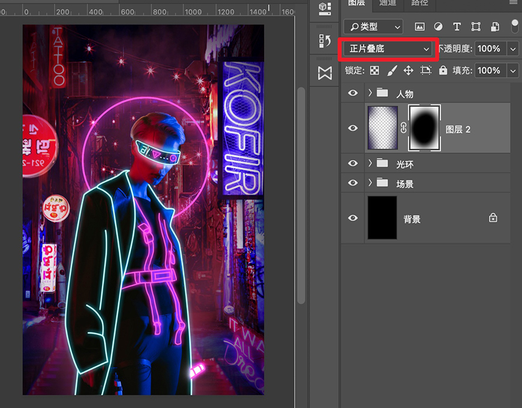Click the filter smart objects icon
This screenshot has height=408, width=522.
click(493, 26)
